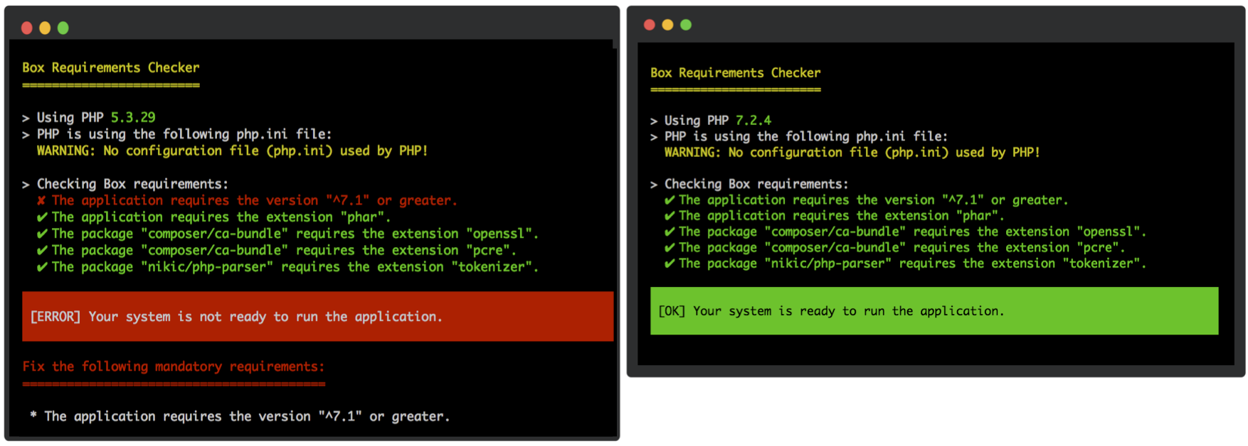Click the checkmark beside "tokenizer" in right terminal
The image size is (1248, 446).
(x=670, y=263)
